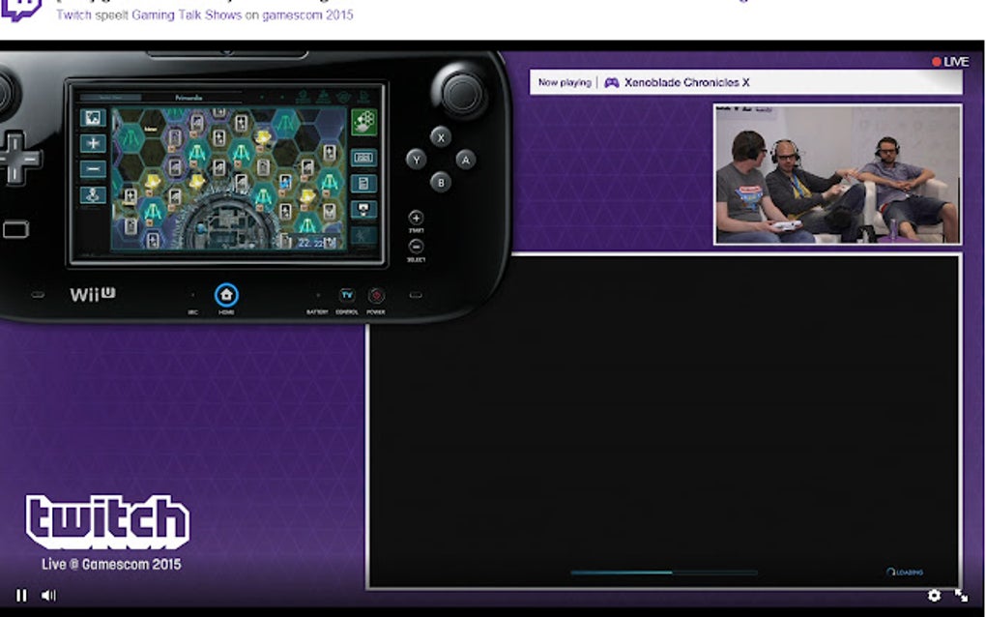The width and height of the screenshot is (986, 617).
Task: Pause the live stream
Action: click(19, 595)
